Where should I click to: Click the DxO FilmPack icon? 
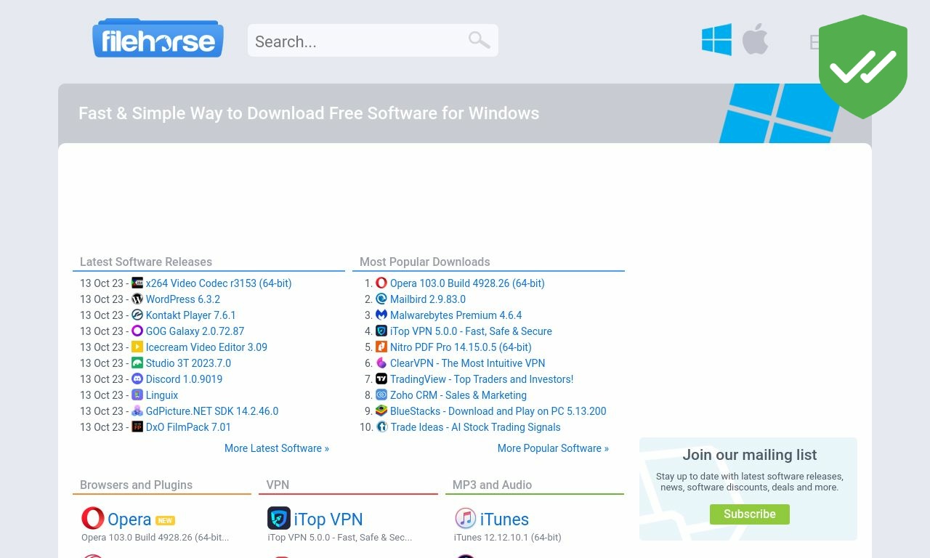(x=137, y=426)
